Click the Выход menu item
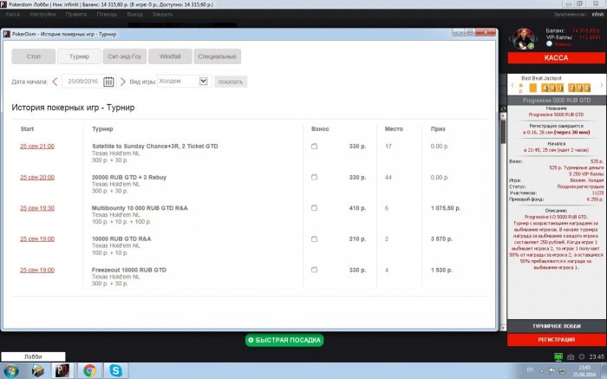Image resolution: width=607 pixels, height=379 pixels. [x=134, y=15]
